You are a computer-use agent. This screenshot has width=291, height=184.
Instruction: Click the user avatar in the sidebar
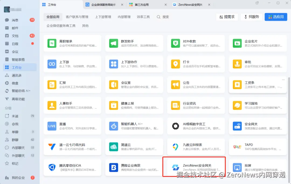7,9
